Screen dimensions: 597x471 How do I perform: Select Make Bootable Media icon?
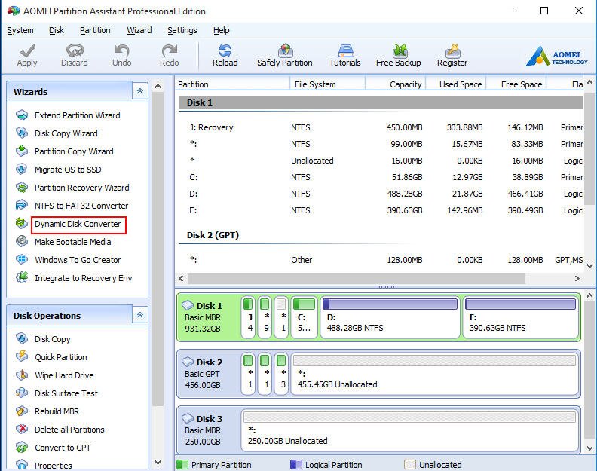pos(22,241)
